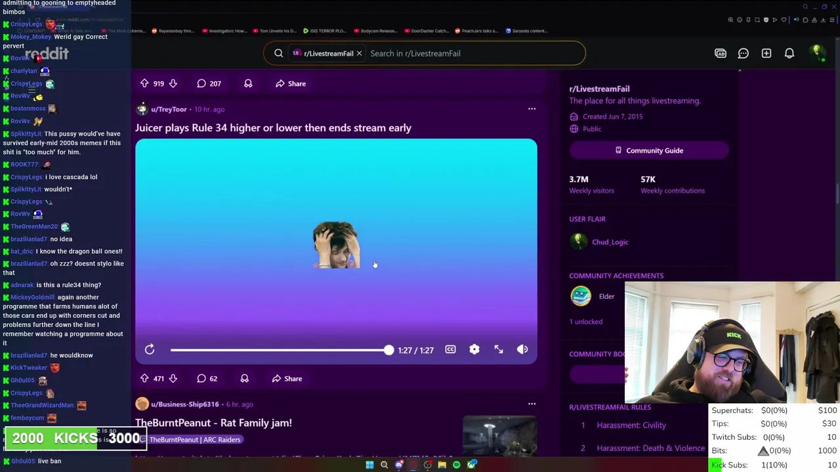This screenshot has width=840, height=472.
Task: Enter fullscreen on the video
Action: tap(499, 349)
